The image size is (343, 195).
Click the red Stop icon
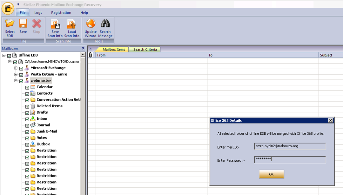pyautogui.click(x=37, y=24)
